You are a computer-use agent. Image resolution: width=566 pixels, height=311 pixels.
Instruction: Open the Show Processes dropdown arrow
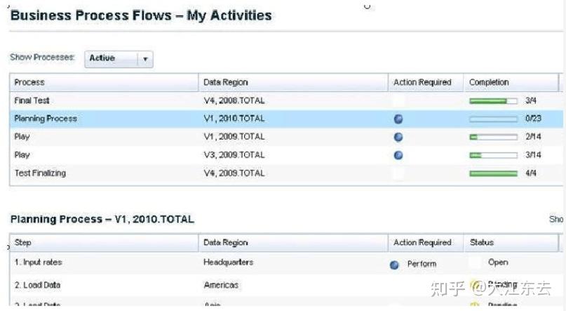click(145, 59)
